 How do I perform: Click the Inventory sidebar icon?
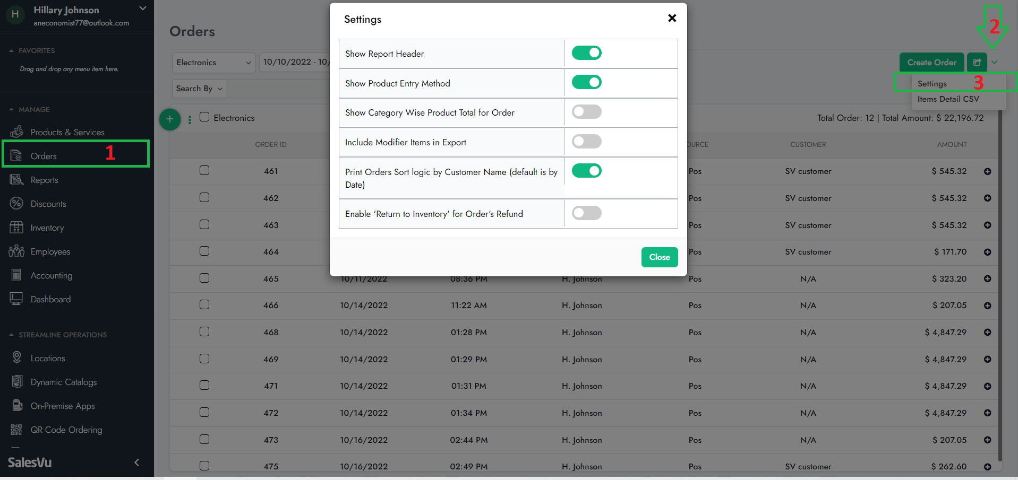coord(16,228)
